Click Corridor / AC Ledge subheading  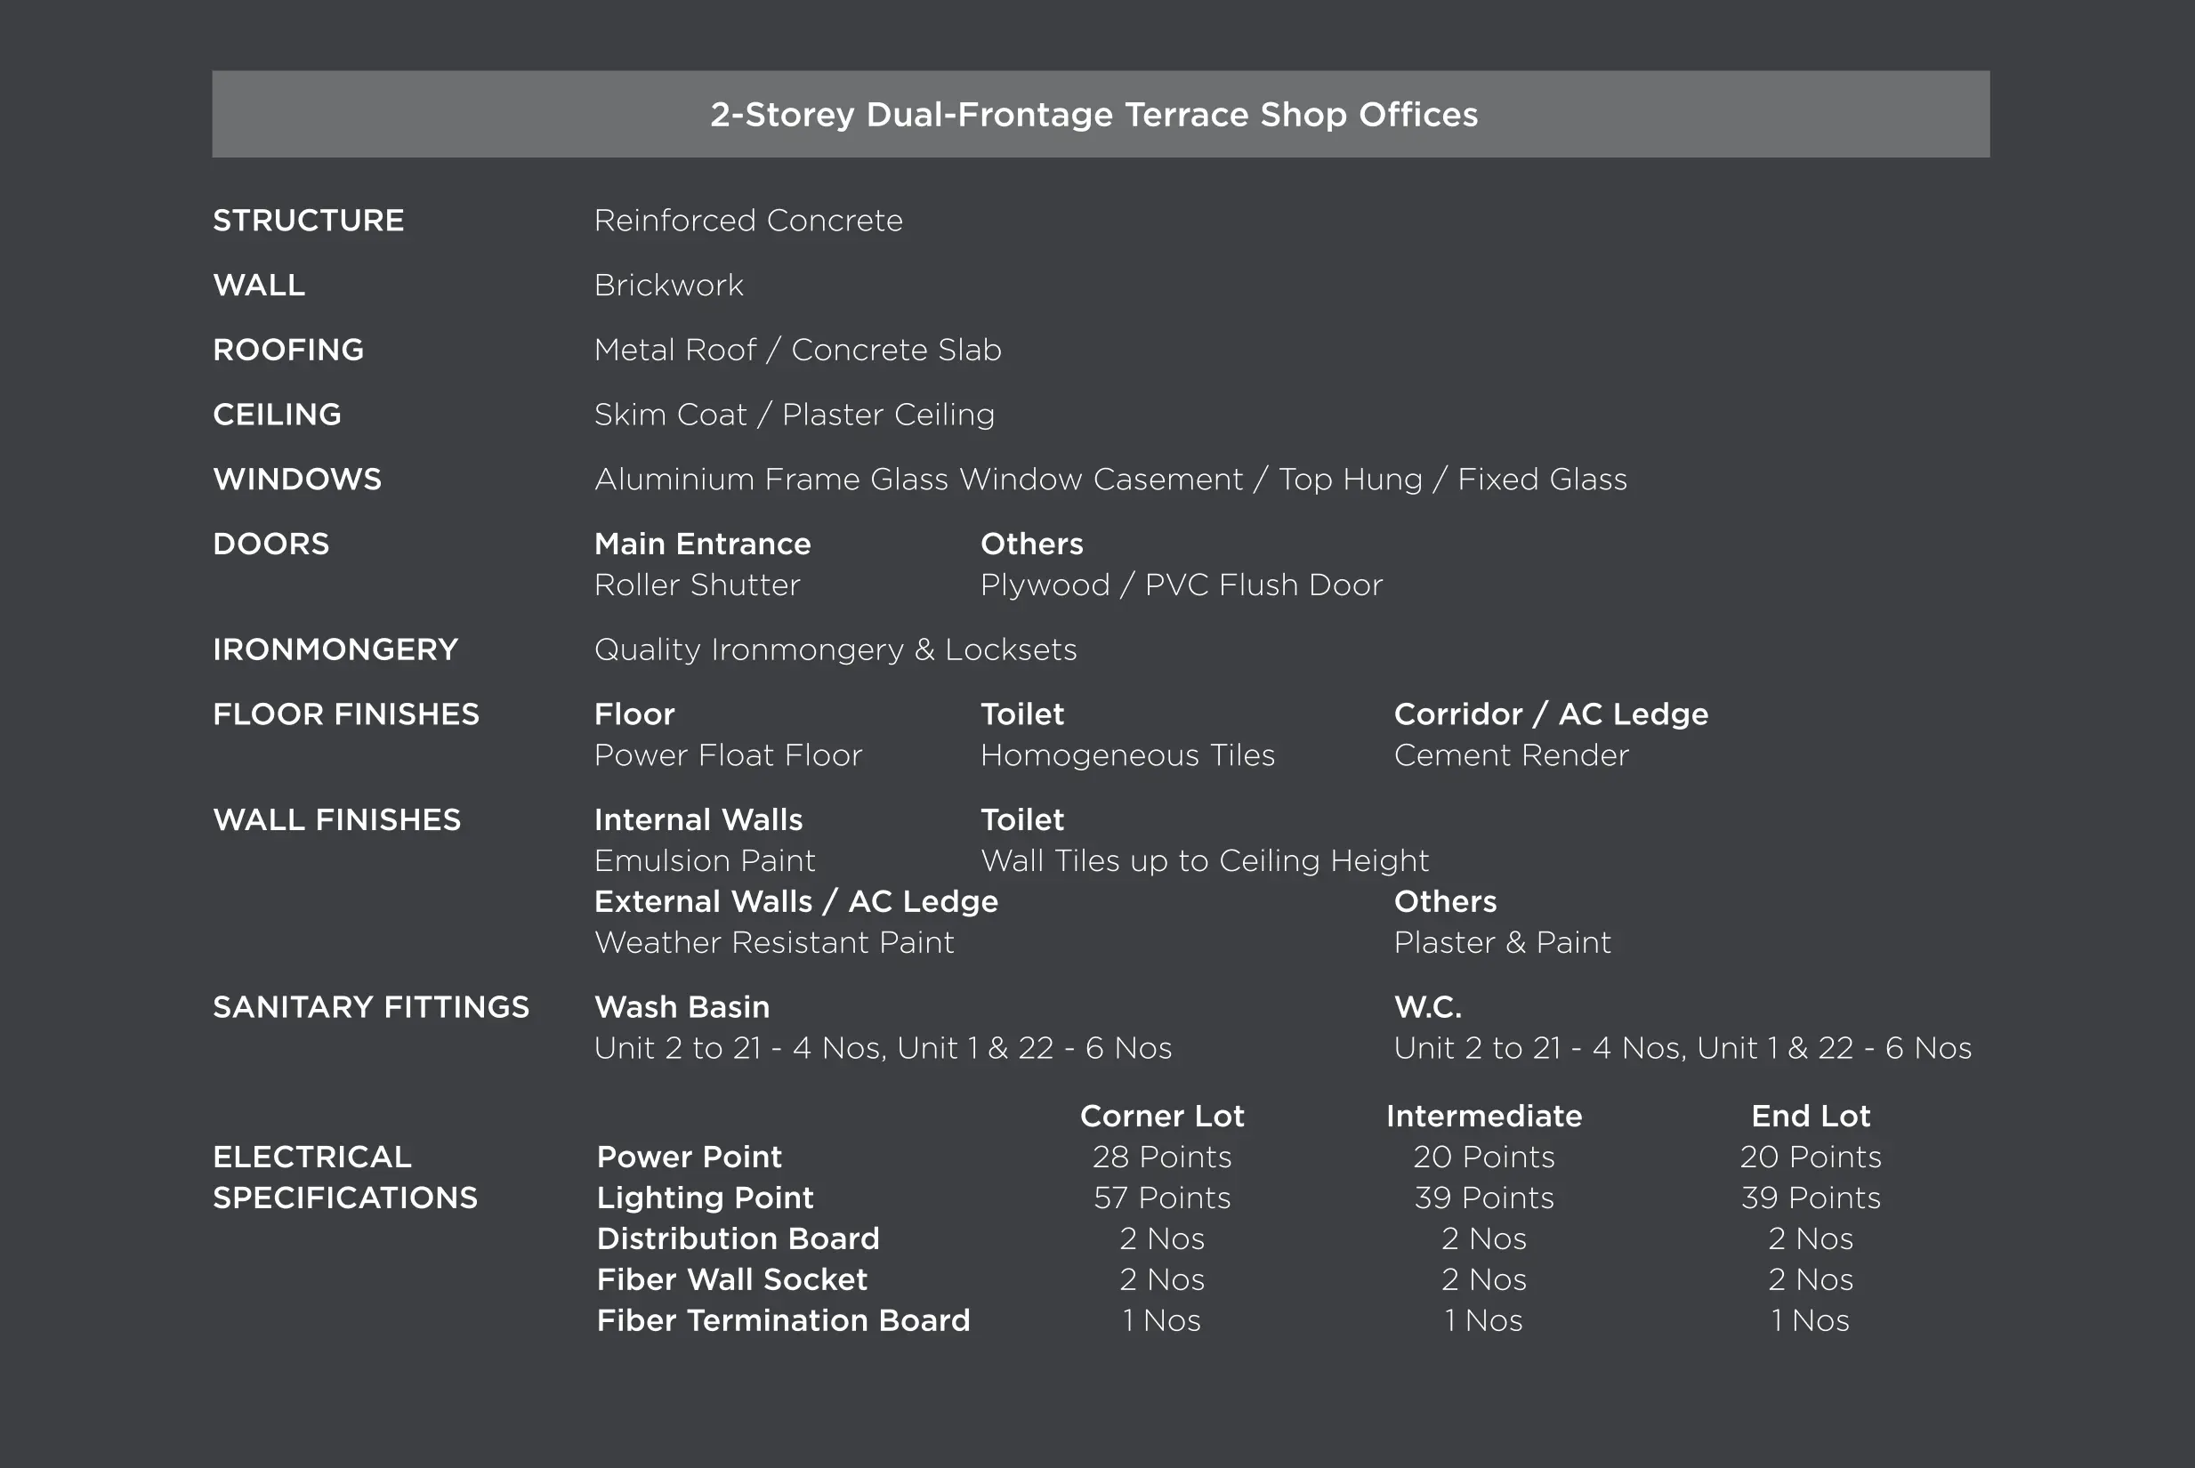click(x=1550, y=714)
